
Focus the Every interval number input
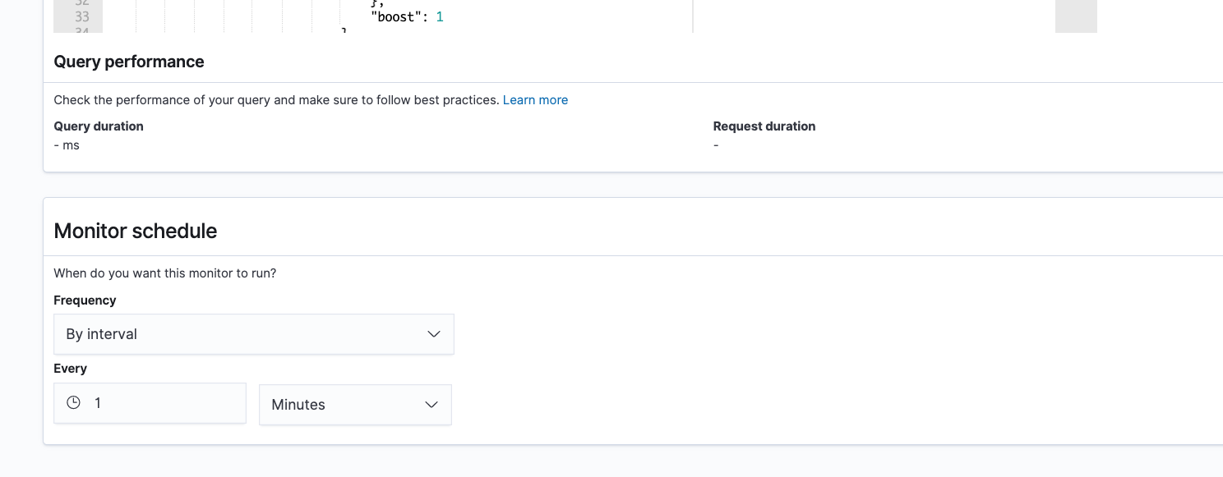pyautogui.click(x=164, y=403)
